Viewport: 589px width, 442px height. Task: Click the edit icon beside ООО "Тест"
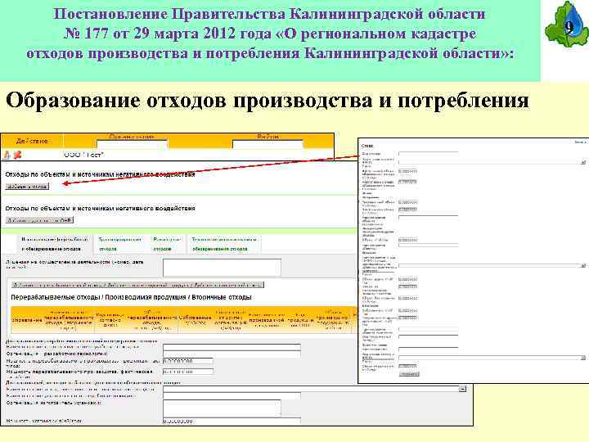point(7,155)
